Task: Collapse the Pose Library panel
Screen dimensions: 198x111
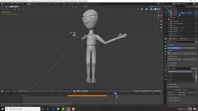Action: [172, 65]
